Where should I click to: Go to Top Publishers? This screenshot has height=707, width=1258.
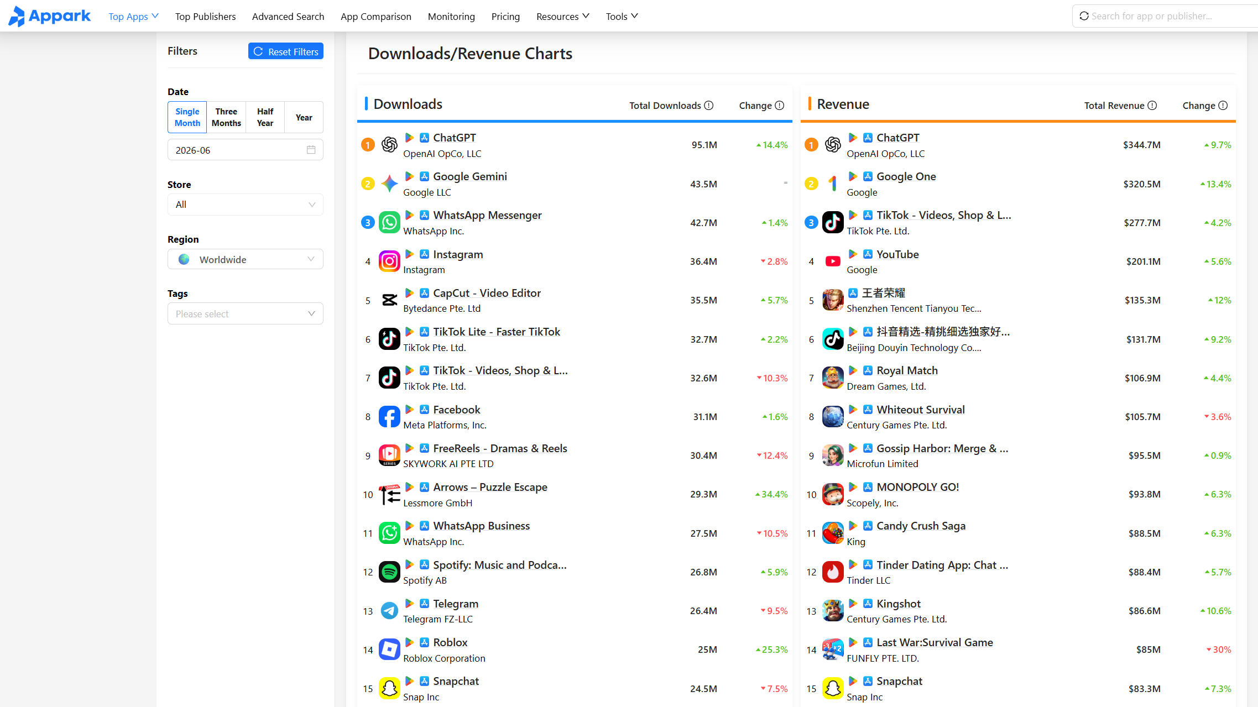pos(205,16)
